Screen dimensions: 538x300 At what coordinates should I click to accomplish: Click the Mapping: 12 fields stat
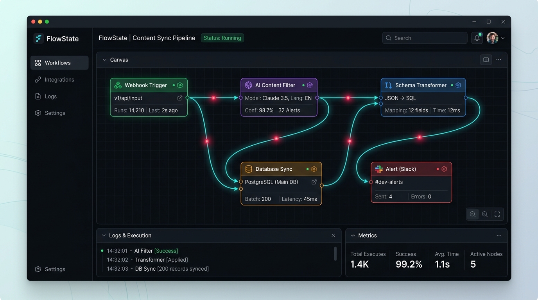pos(407,111)
